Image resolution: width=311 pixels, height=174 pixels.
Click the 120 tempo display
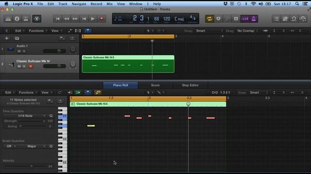pos(167,19)
